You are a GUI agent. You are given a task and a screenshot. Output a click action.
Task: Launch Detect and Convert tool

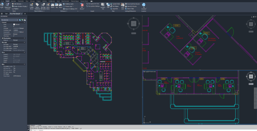coord(7,6)
